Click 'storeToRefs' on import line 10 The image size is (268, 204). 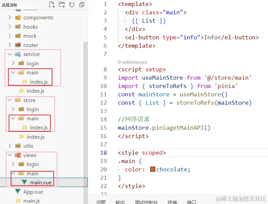[x=168, y=86]
